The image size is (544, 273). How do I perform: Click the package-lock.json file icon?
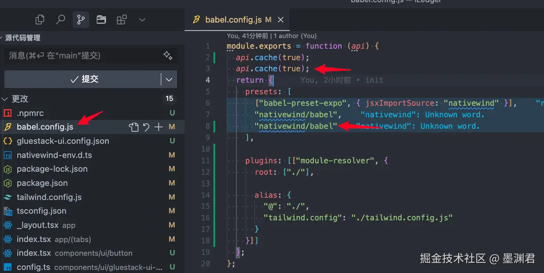coord(8,169)
